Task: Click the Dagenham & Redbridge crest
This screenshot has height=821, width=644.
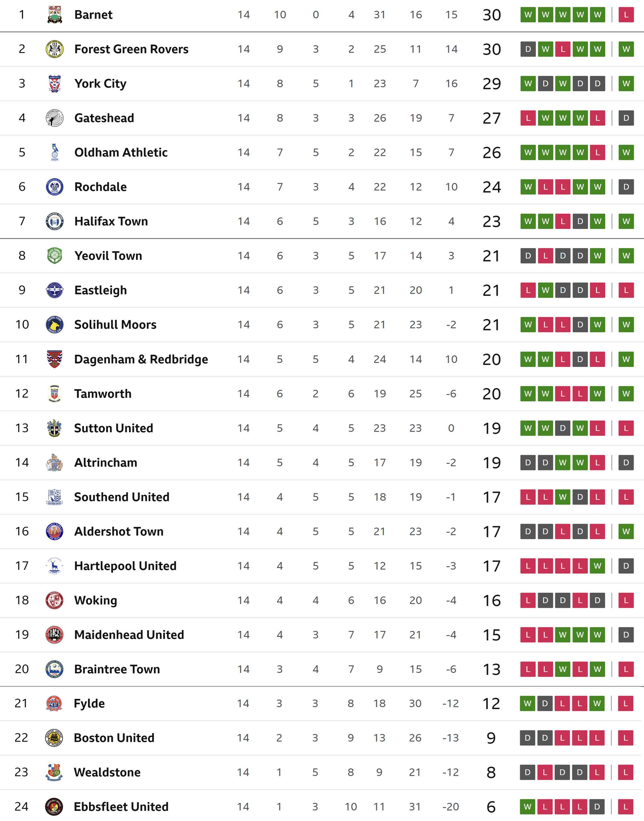Action: coord(55,359)
